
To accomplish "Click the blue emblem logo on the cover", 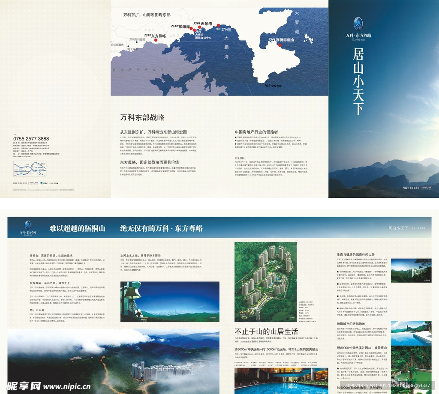I will [358, 24].
